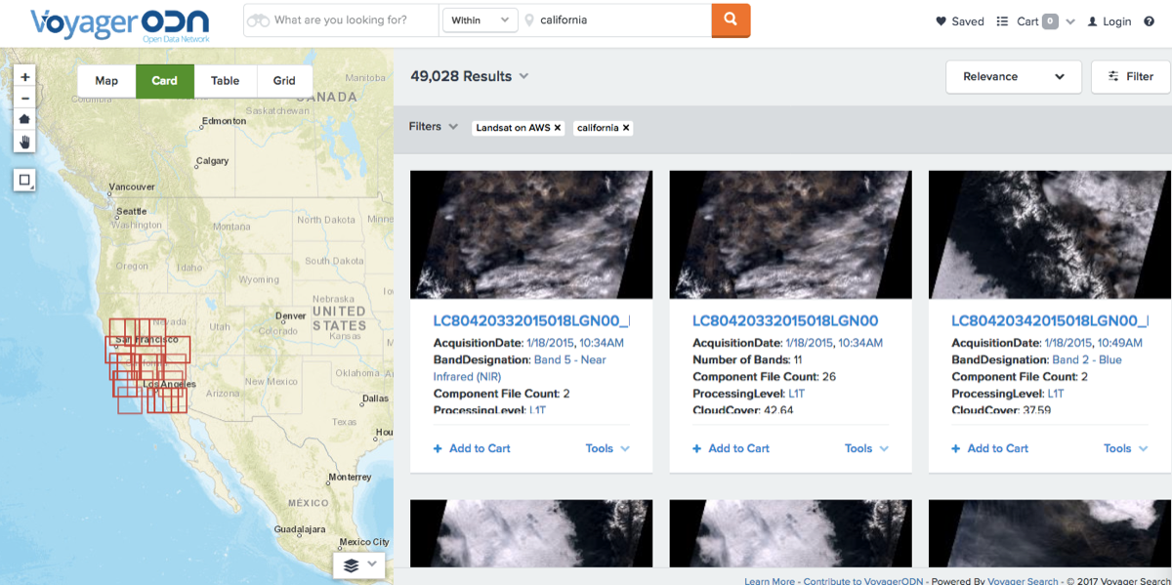
Task: Switch to Grid view
Action: coord(284,81)
